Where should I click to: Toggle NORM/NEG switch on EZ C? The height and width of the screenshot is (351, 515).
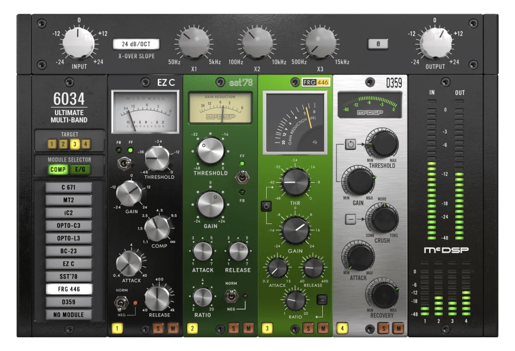(121, 303)
